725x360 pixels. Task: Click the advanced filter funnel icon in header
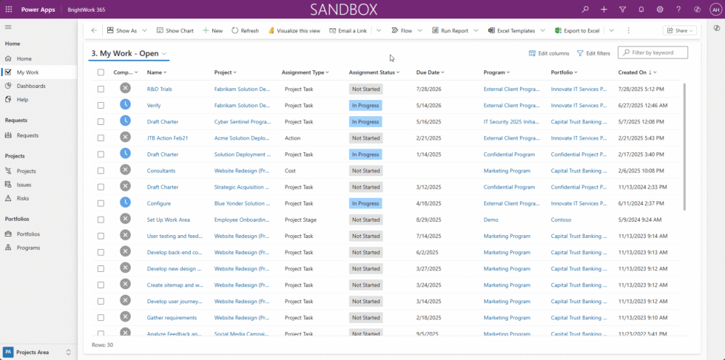point(622,10)
